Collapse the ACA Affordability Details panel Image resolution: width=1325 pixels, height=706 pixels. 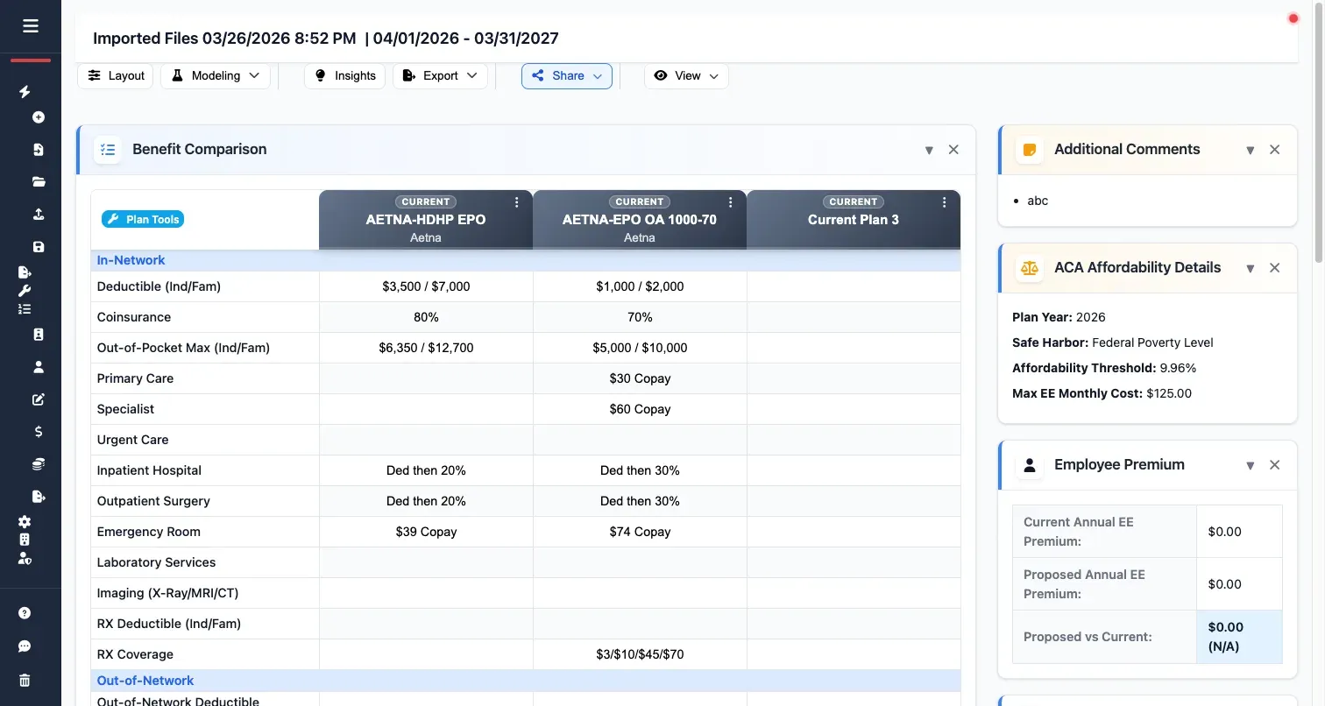tap(1251, 268)
